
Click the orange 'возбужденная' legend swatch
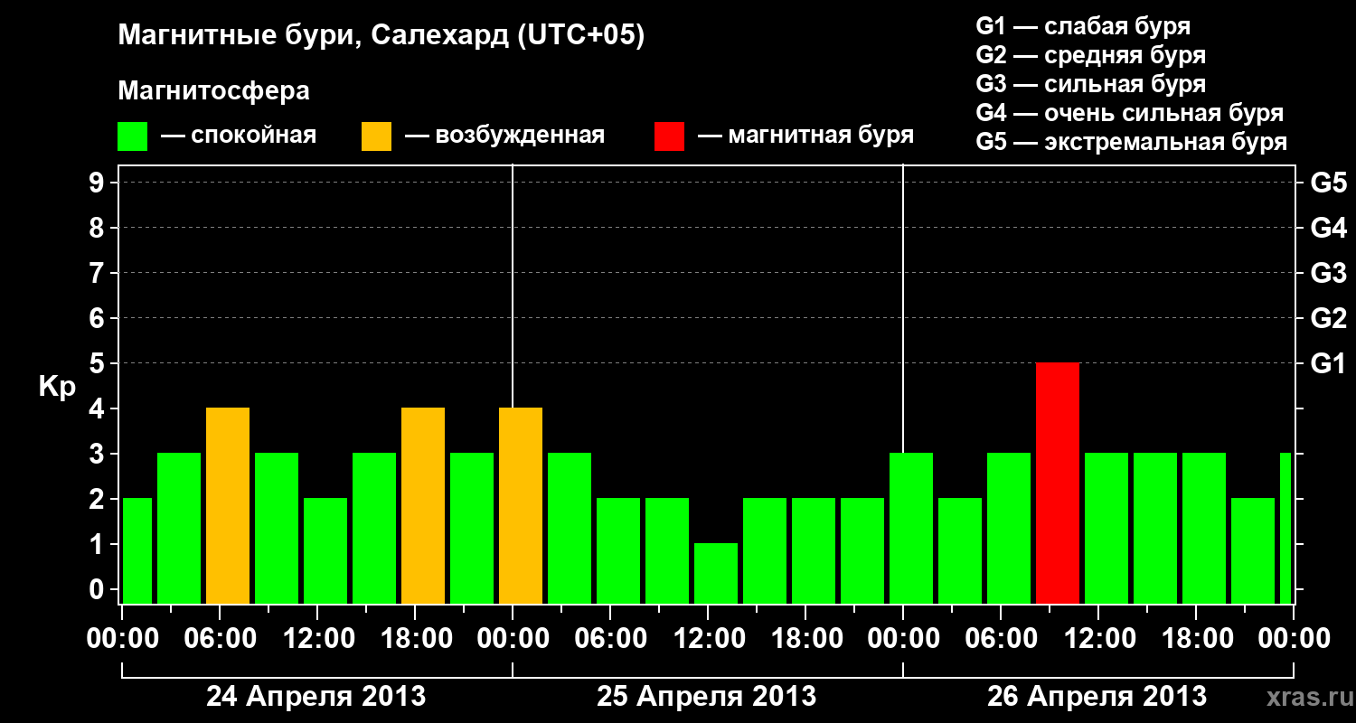click(x=377, y=136)
